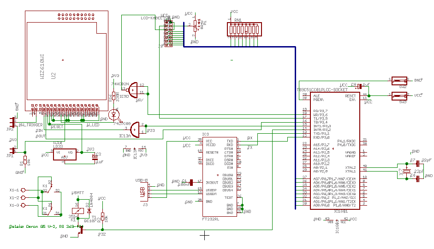The width and height of the screenshot is (434, 249).
Task: Click the C1 100nF capacitor
Action: [x=191, y=183]
